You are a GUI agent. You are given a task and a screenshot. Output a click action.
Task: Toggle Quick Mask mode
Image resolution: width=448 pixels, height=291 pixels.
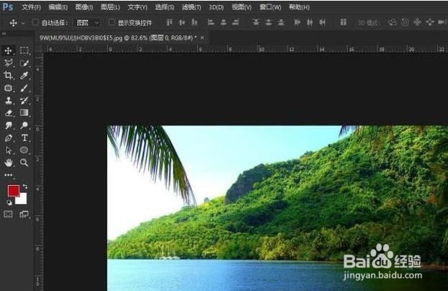9,214
